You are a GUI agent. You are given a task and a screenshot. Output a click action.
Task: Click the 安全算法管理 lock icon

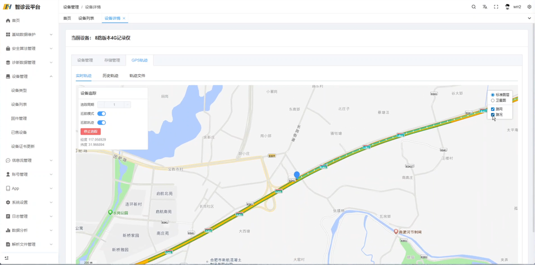[8, 49]
